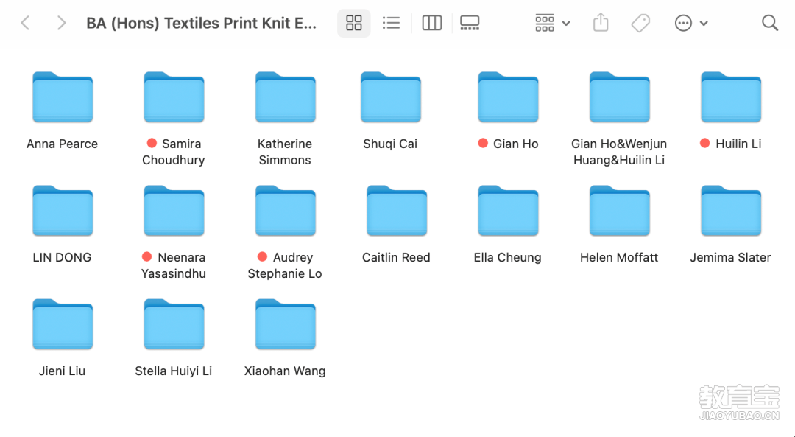Select the Helen Moffatt folder icon
Image resolution: width=795 pixels, height=437 pixels.
tap(620, 211)
